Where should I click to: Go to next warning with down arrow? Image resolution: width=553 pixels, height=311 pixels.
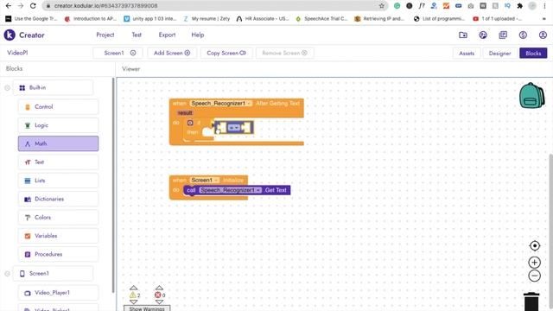[133, 301]
